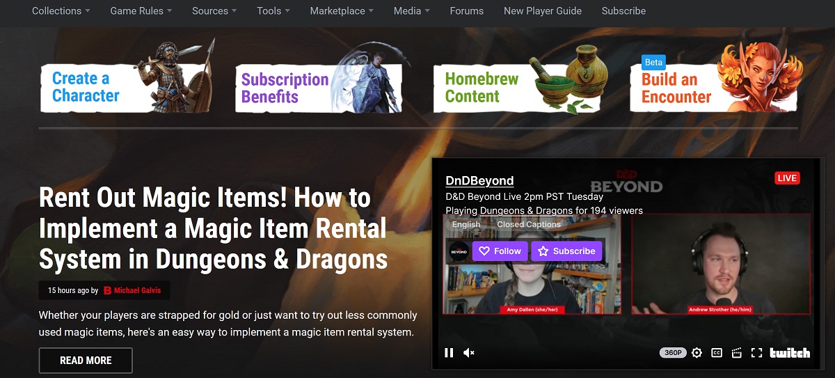This screenshot has height=378, width=835.
Task: Click the red B icon beside the author name
Action: (108, 290)
